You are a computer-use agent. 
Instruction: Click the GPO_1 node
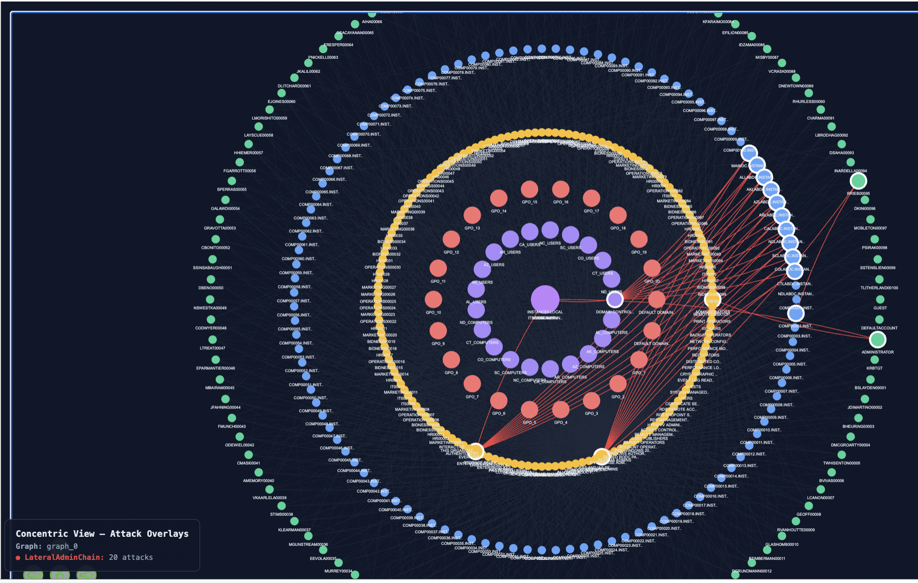(x=639, y=360)
